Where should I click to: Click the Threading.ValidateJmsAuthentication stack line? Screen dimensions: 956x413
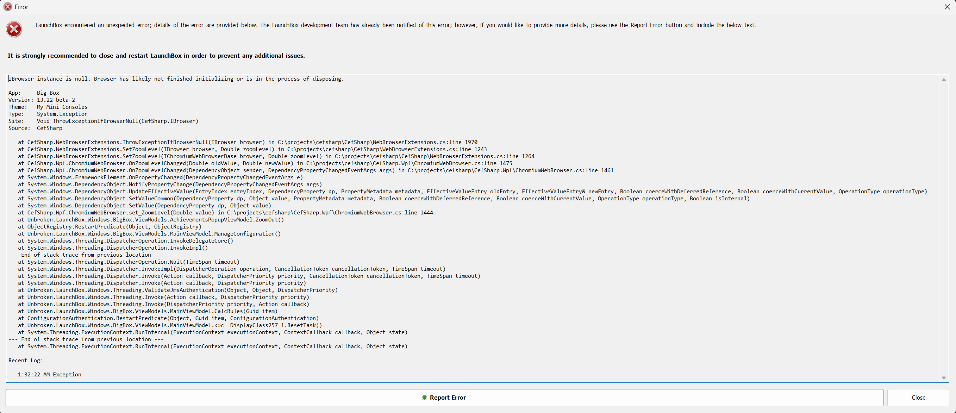coord(178,290)
